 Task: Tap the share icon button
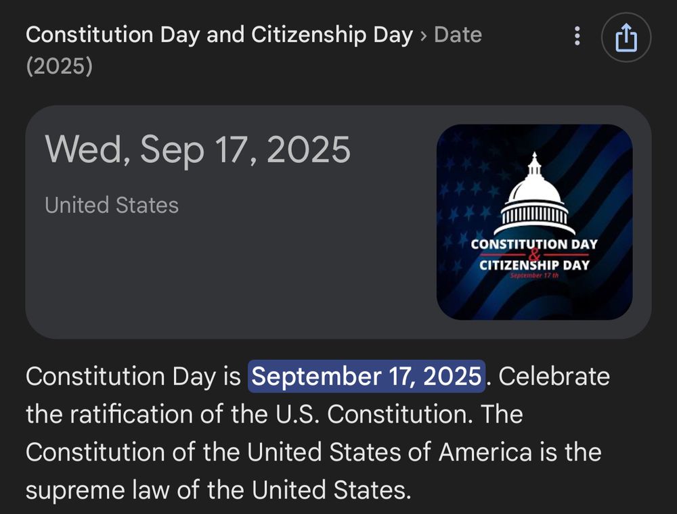[x=626, y=37]
